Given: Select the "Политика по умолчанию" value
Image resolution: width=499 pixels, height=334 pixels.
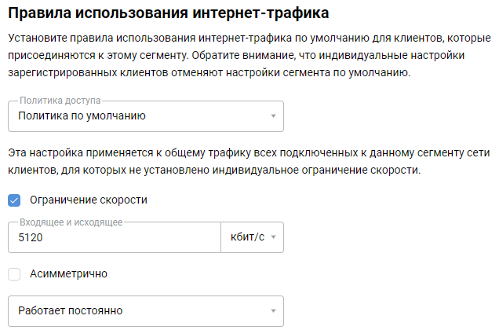Looking at the screenshot, I should [82, 116].
